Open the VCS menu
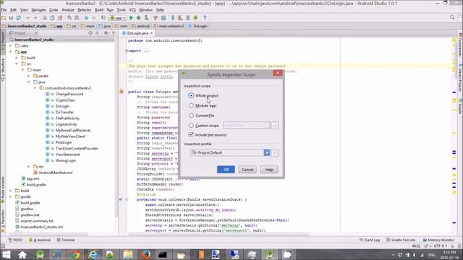Screen dimensions: 463x260 click(132, 10)
